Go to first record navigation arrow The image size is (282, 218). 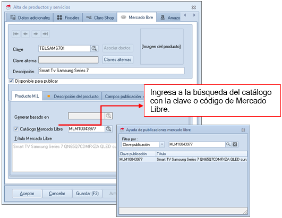pos(16,34)
